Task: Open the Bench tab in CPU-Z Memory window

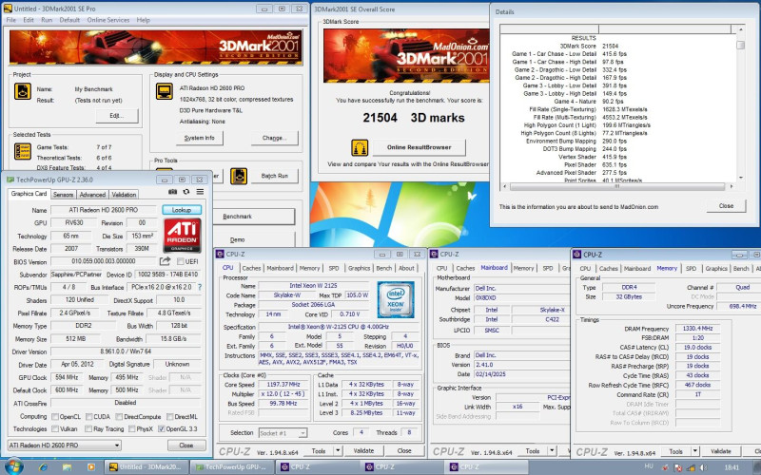Action: pos(741,268)
